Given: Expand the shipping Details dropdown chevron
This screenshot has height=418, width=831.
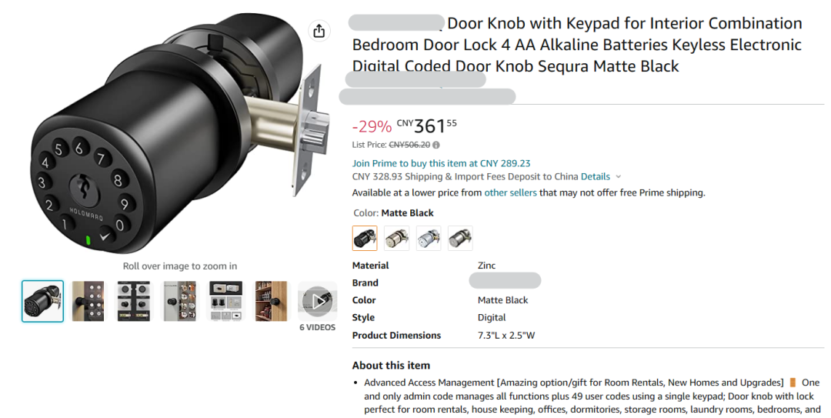Looking at the screenshot, I should 618,177.
